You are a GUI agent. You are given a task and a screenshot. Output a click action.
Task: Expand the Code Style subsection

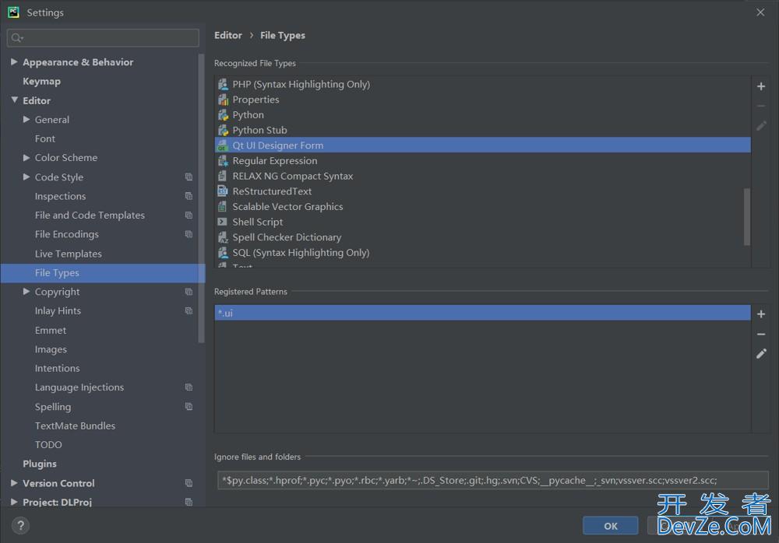tap(26, 177)
